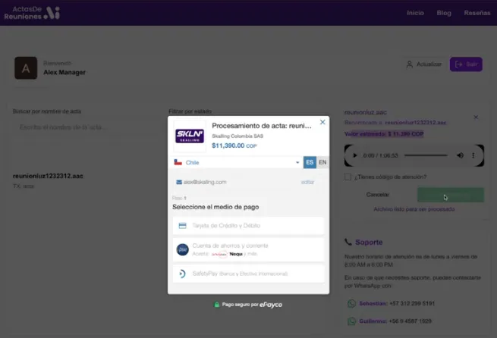Switch payment language to ES
This screenshot has width=497, height=338.
(x=310, y=162)
